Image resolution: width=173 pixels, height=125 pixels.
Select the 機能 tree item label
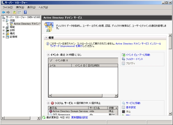[12, 27]
